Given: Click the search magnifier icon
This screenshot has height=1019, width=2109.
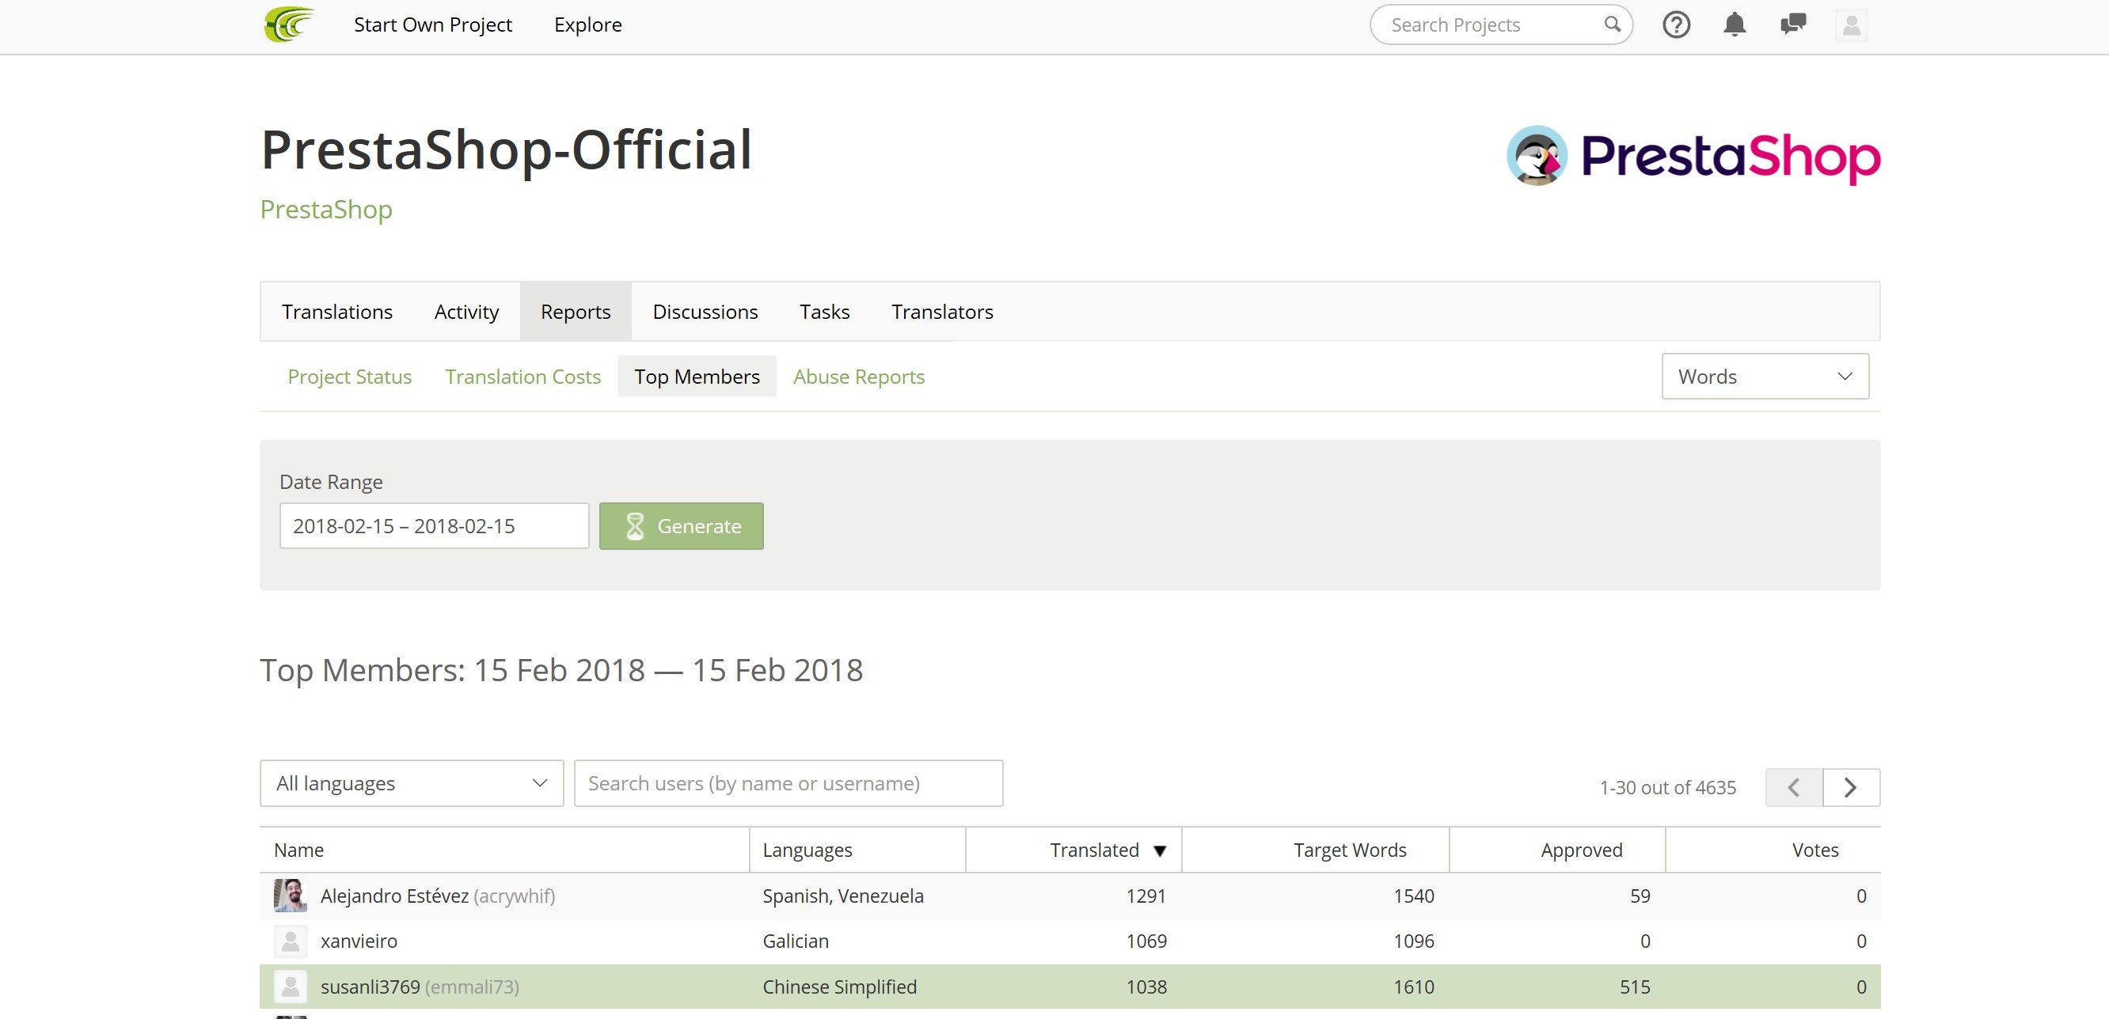Looking at the screenshot, I should [x=1612, y=25].
